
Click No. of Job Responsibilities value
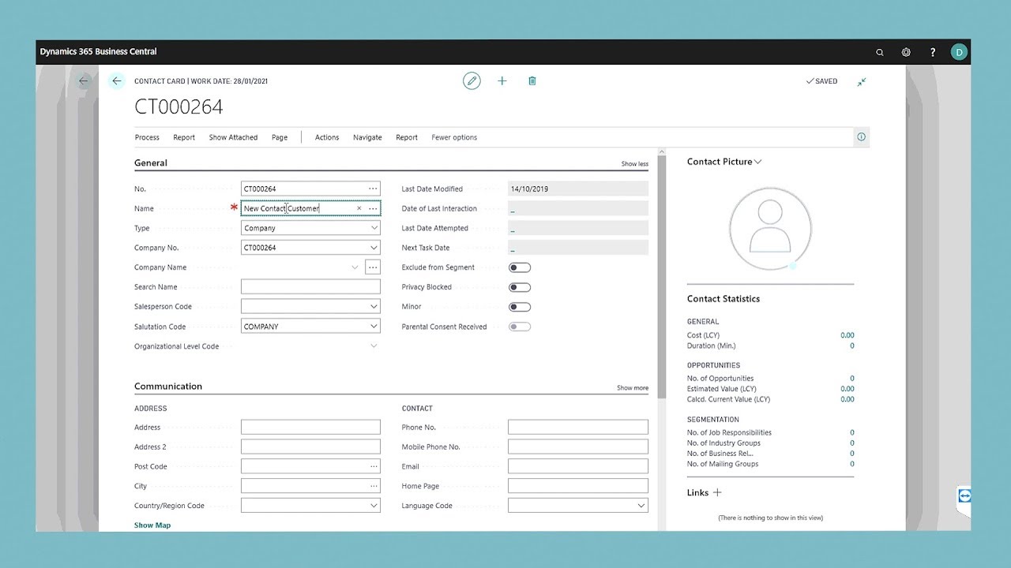[851, 432]
